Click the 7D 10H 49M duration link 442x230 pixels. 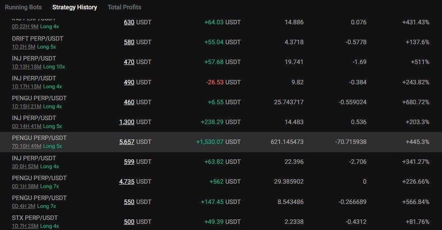click(27, 146)
